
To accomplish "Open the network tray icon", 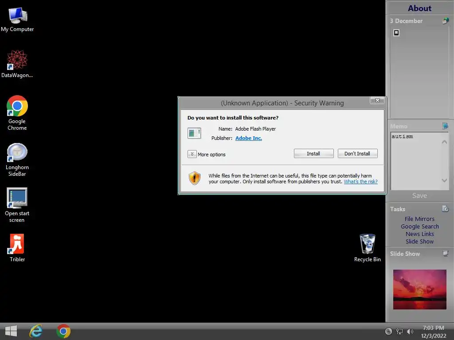I will pyautogui.click(x=399, y=332).
